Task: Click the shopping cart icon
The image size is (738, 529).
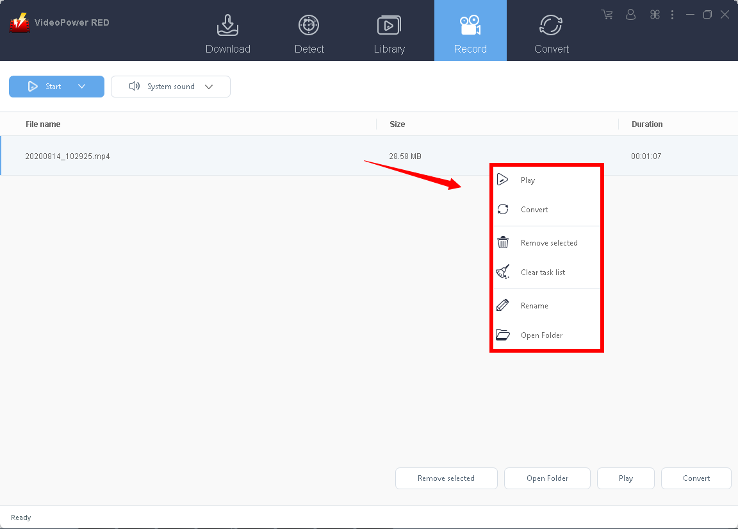Action: (x=607, y=14)
